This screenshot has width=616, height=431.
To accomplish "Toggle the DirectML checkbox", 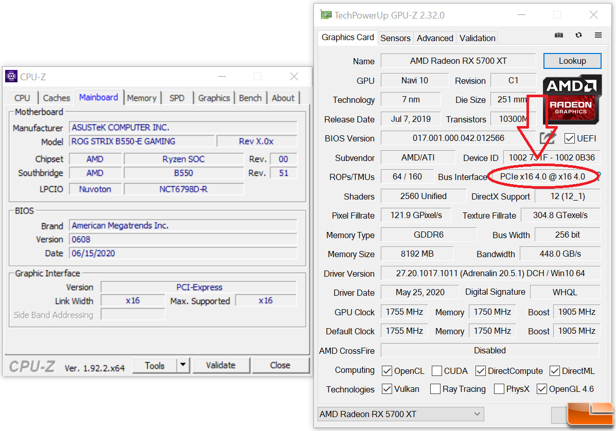I will (x=555, y=371).
